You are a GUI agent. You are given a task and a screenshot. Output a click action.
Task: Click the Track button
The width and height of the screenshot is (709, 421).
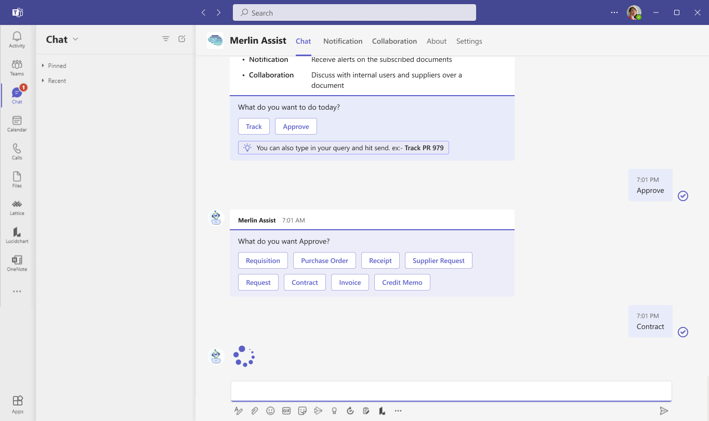click(254, 126)
